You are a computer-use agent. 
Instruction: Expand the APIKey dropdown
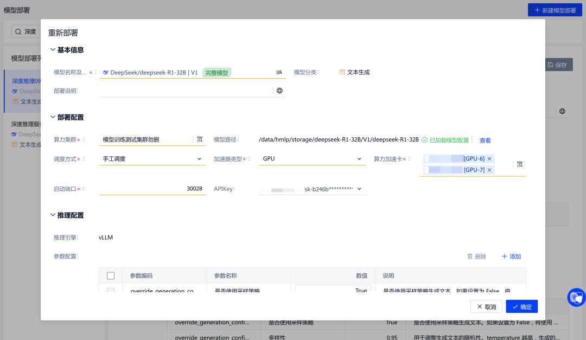click(359, 189)
